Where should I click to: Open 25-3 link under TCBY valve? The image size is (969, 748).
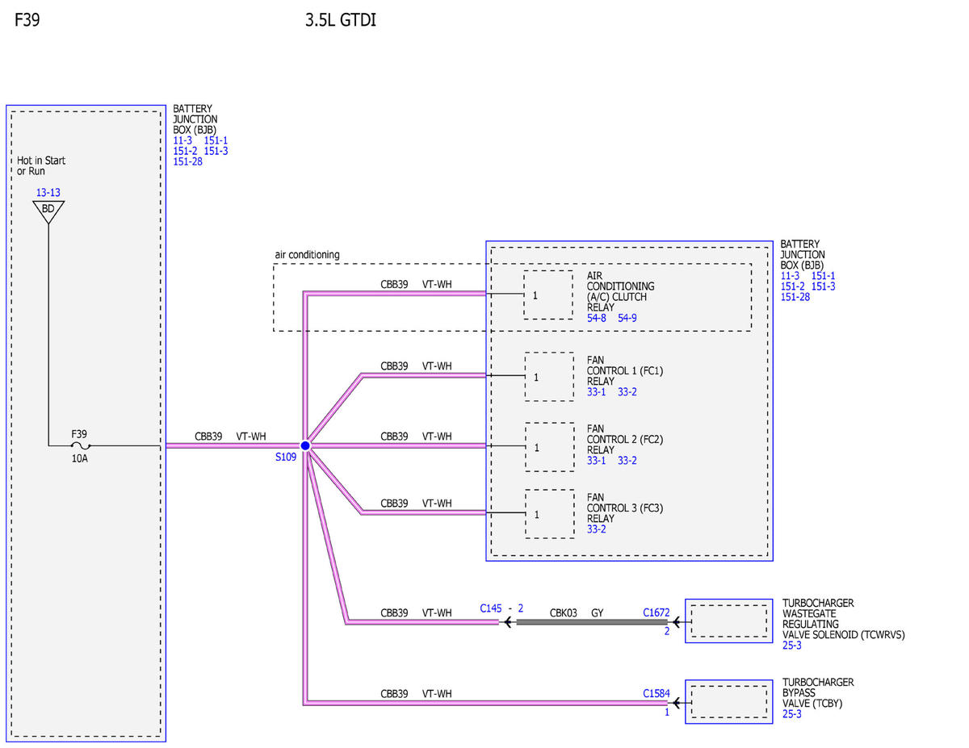pyautogui.click(x=791, y=714)
